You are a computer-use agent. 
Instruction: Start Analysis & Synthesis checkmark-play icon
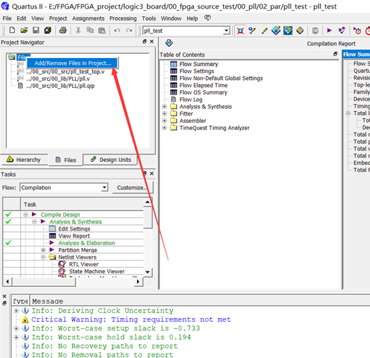pos(342,31)
